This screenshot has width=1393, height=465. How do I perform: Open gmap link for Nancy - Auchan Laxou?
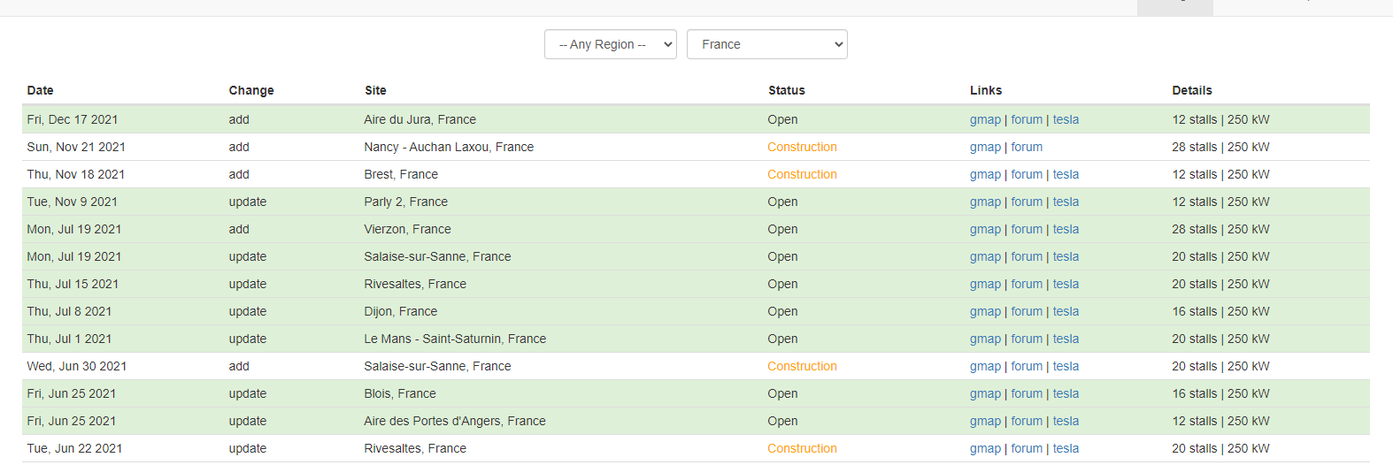coord(985,147)
